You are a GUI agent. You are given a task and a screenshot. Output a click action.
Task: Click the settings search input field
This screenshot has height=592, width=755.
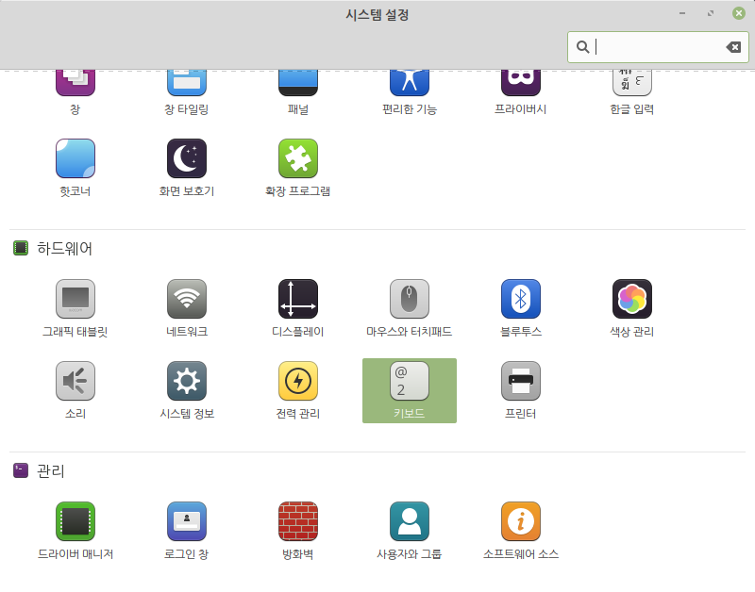pyautogui.click(x=658, y=47)
